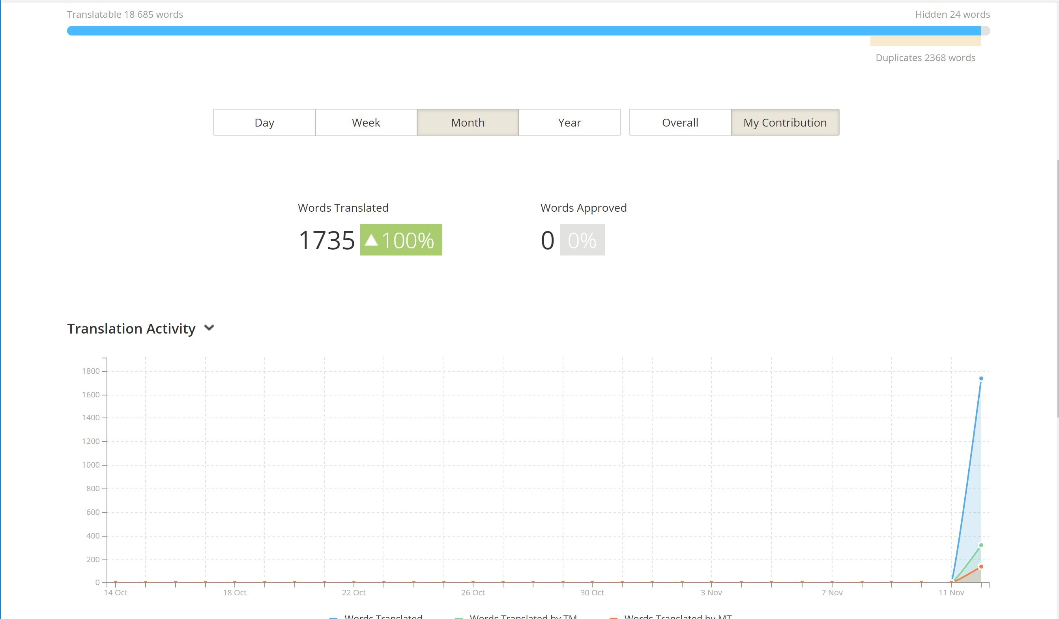Click the Translatable 18 685 words label
The image size is (1059, 619).
[x=125, y=14]
